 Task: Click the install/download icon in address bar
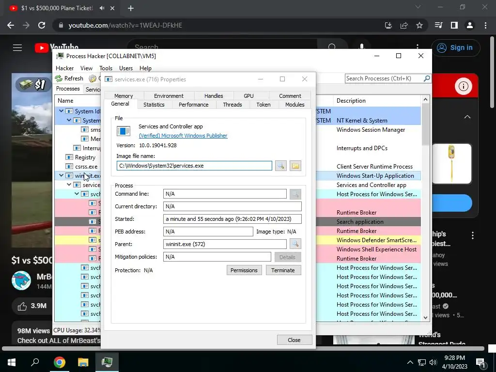click(388, 25)
